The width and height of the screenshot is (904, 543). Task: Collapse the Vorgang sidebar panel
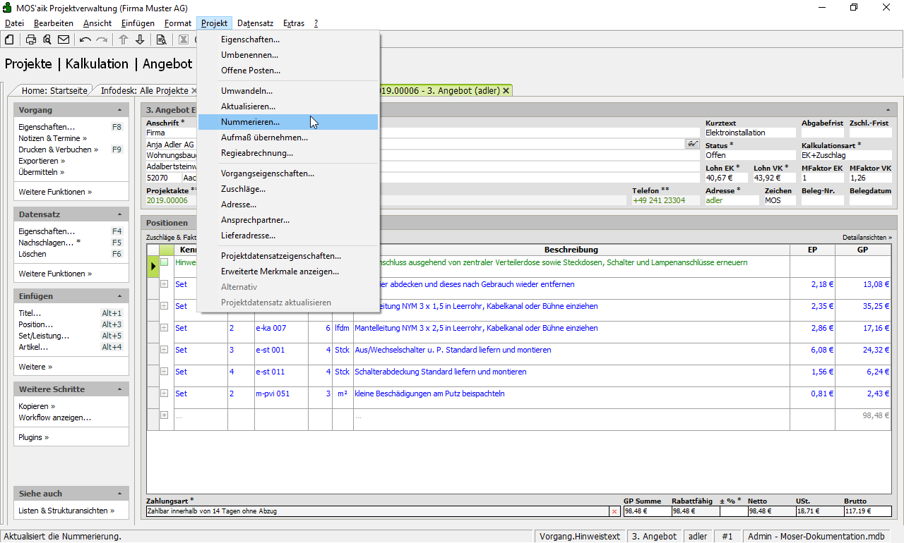tap(119, 111)
